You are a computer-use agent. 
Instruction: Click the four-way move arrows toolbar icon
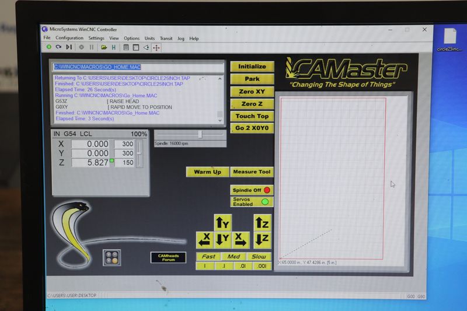point(156,47)
